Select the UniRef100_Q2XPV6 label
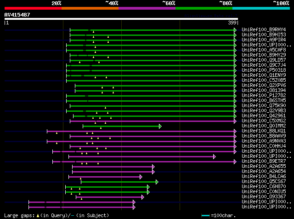Image resolution: width=294 pixels, height=219 pixels. coord(264,86)
